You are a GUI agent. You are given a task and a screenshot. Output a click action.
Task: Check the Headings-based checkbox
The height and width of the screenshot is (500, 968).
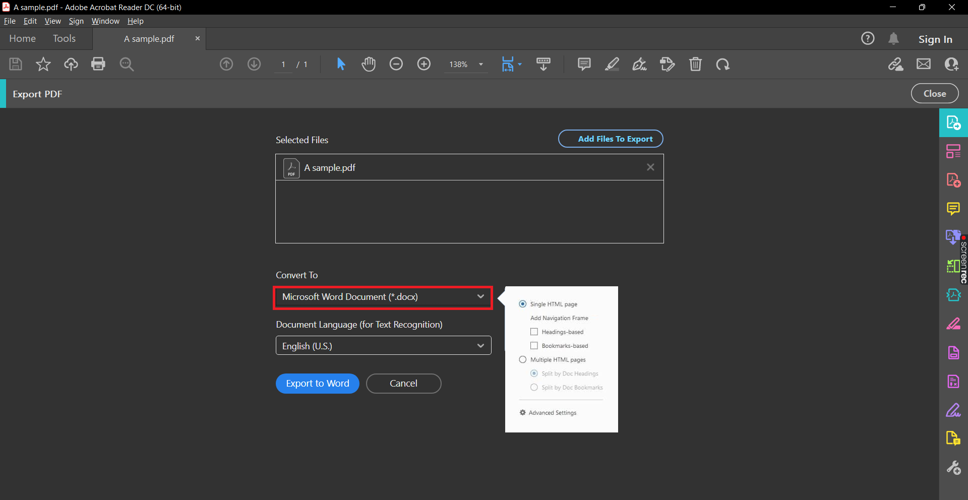[534, 332]
